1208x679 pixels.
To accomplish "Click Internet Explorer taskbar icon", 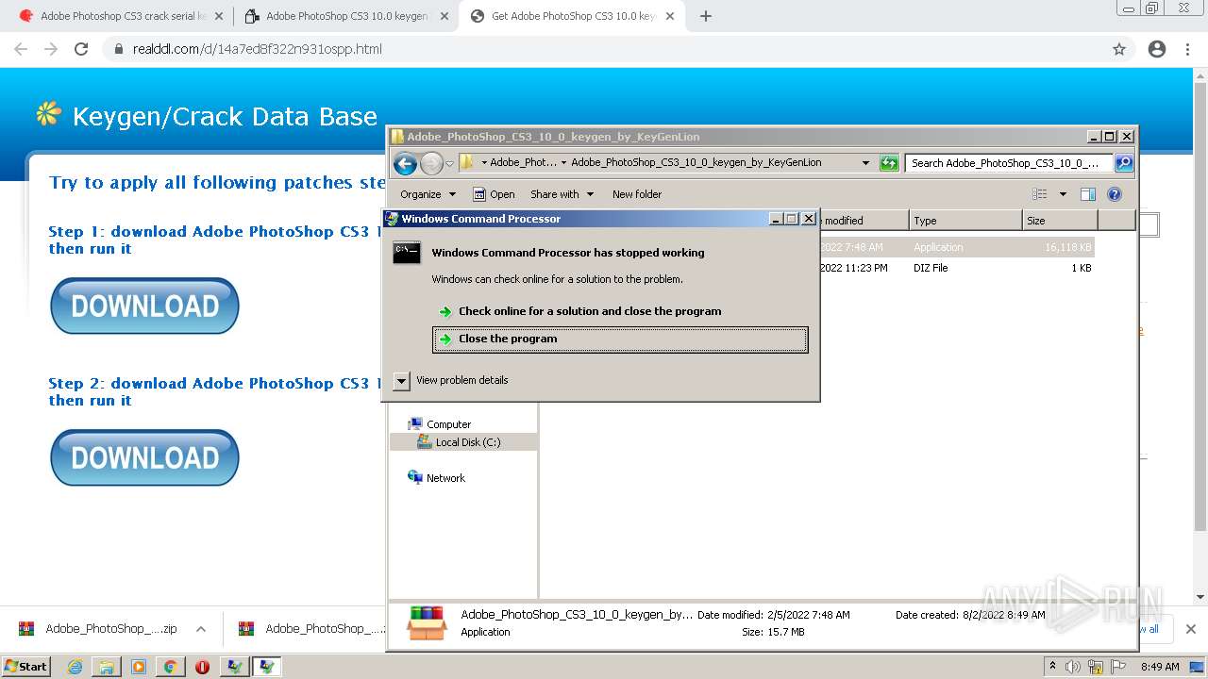I will [75, 667].
